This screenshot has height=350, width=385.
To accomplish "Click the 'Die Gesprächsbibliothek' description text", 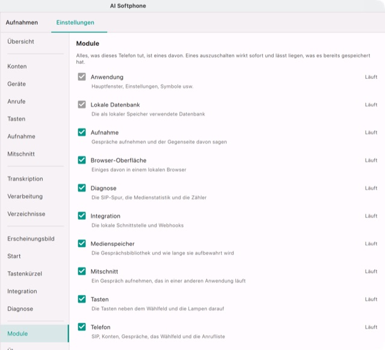I will tap(162, 253).
